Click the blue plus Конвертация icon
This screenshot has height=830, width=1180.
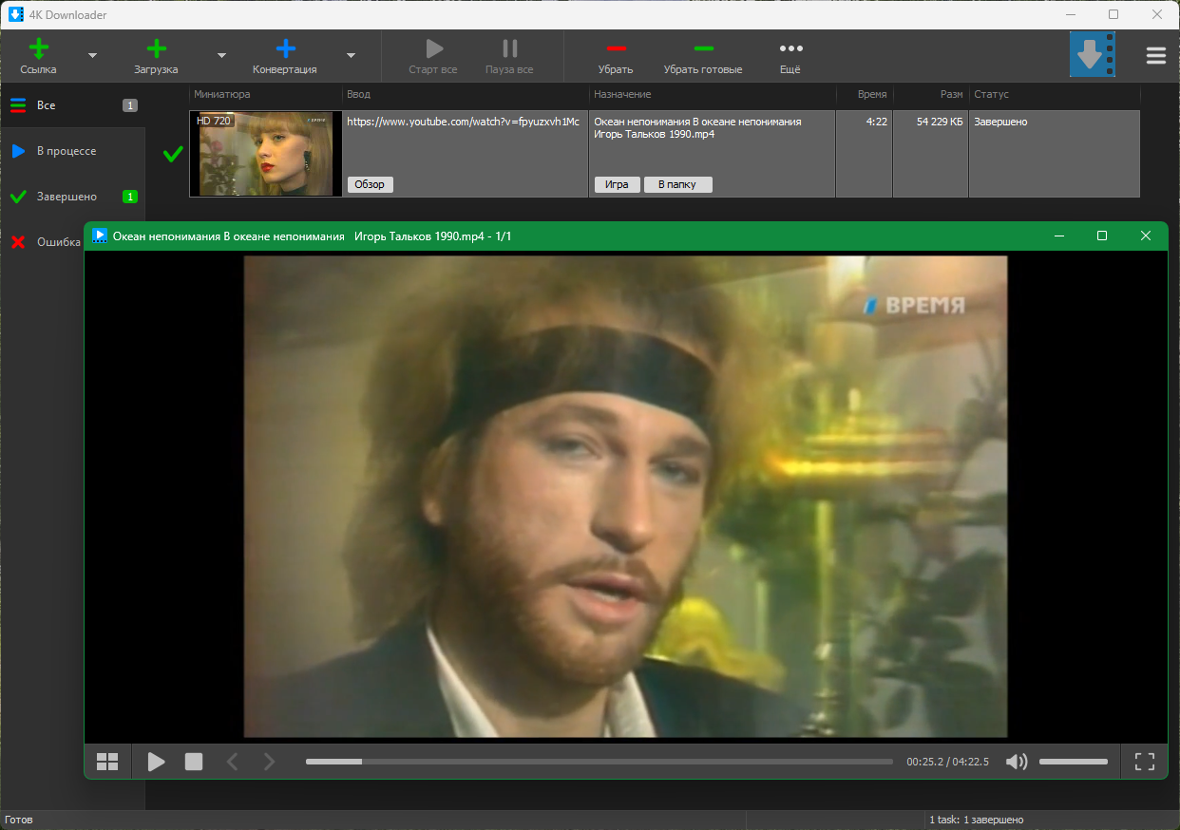[285, 48]
